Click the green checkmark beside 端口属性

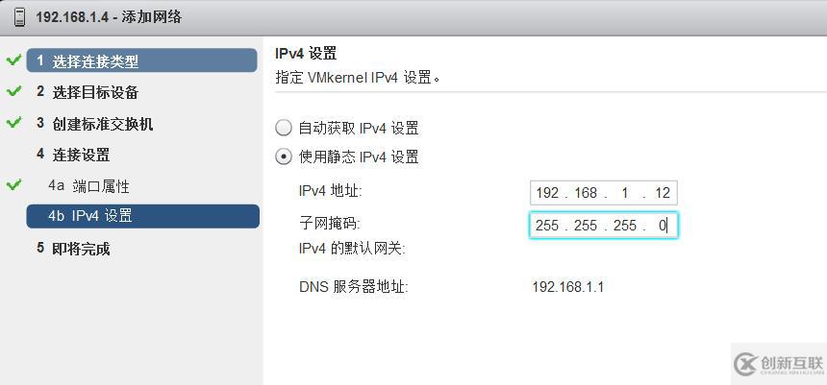pyautogui.click(x=13, y=184)
